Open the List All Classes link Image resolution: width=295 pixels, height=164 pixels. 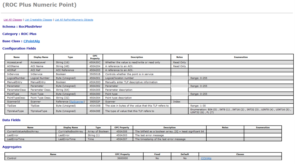12,20
